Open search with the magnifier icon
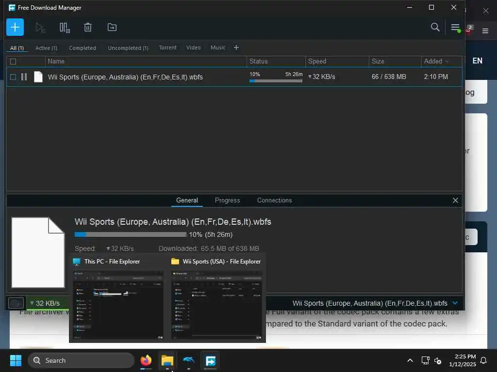497x372 pixels. point(435,27)
